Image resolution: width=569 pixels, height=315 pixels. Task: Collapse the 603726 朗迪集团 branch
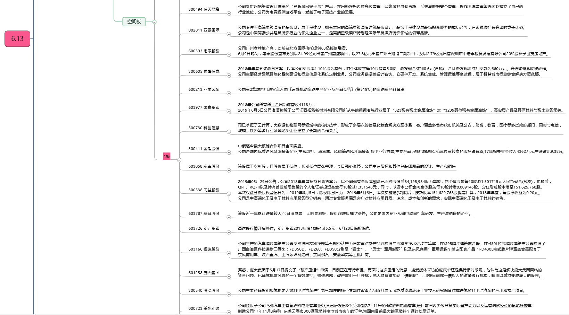pyautogui.click(x=229, y=232)
